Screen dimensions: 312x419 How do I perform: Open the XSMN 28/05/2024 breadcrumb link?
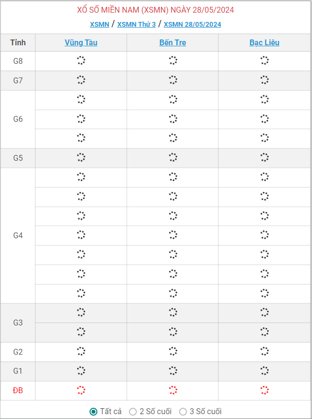(192, 24)
